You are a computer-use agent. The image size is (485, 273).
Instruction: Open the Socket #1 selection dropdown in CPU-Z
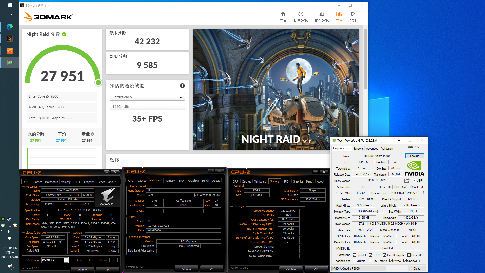click(x=55, y=260)
